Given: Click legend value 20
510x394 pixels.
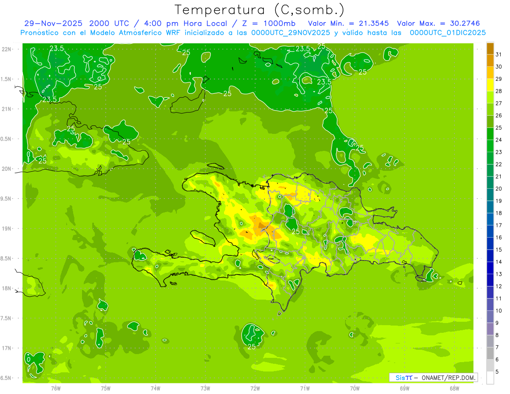Looking at the screenshot, I should coord(499,189).
